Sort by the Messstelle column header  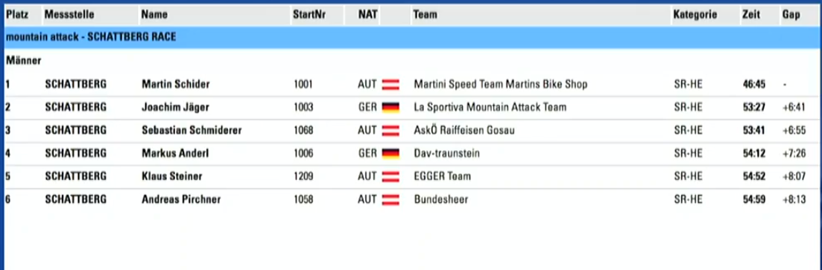pos(69,15)
